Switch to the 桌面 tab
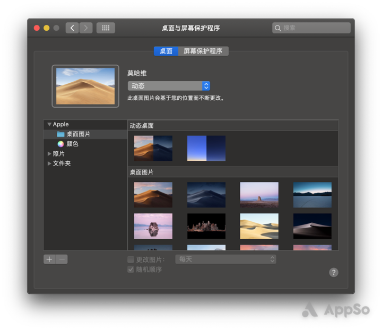 166,51
